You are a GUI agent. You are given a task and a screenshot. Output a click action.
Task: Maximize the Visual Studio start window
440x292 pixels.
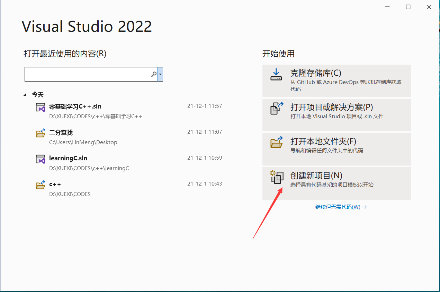point(408,7)
